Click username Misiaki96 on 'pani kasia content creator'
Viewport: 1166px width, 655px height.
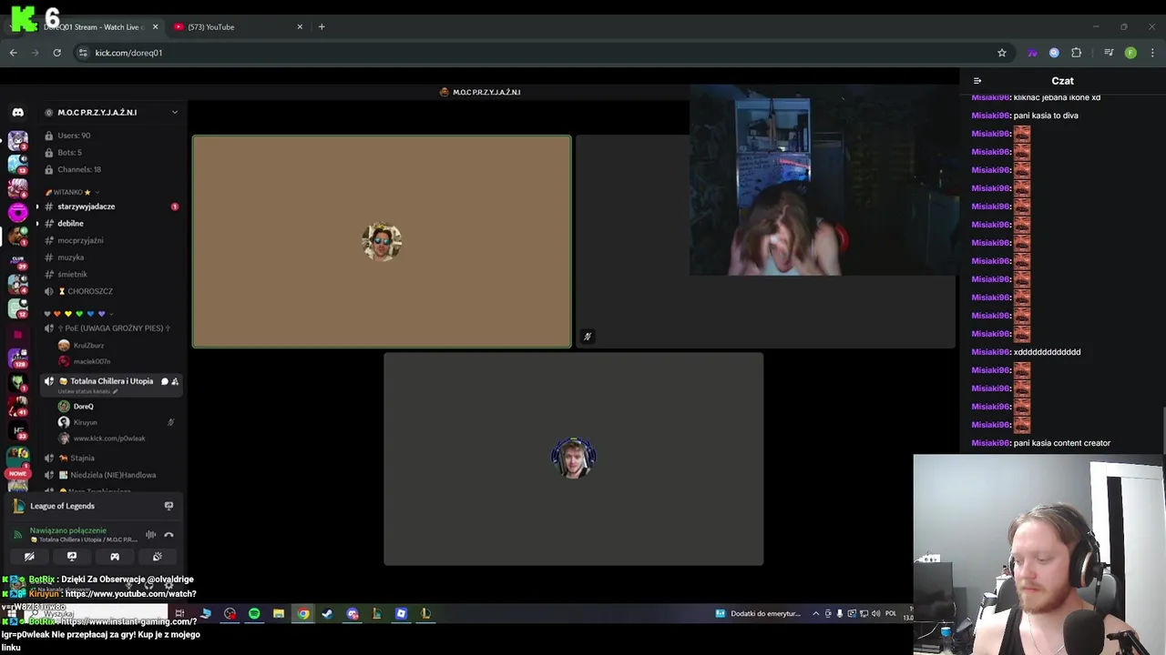coord(991,443)
